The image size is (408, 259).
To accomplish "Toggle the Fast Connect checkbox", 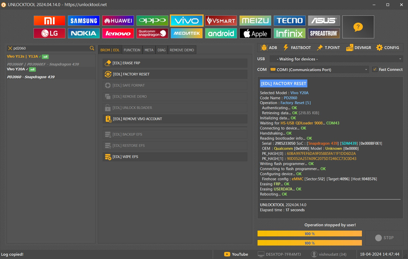I will click(375, 70).
